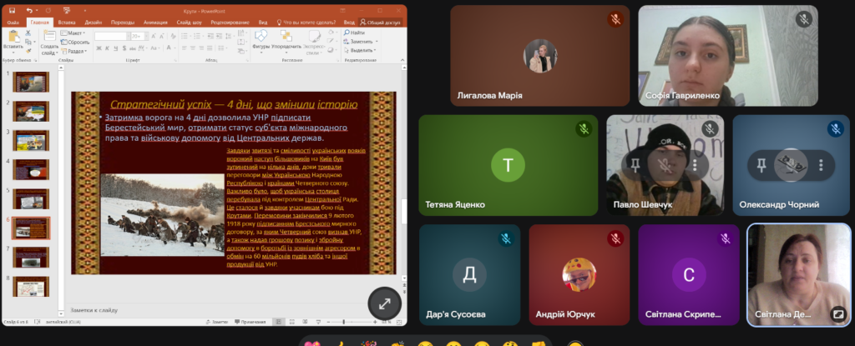Open the Вставка ribbon tab

coord(66,23)
